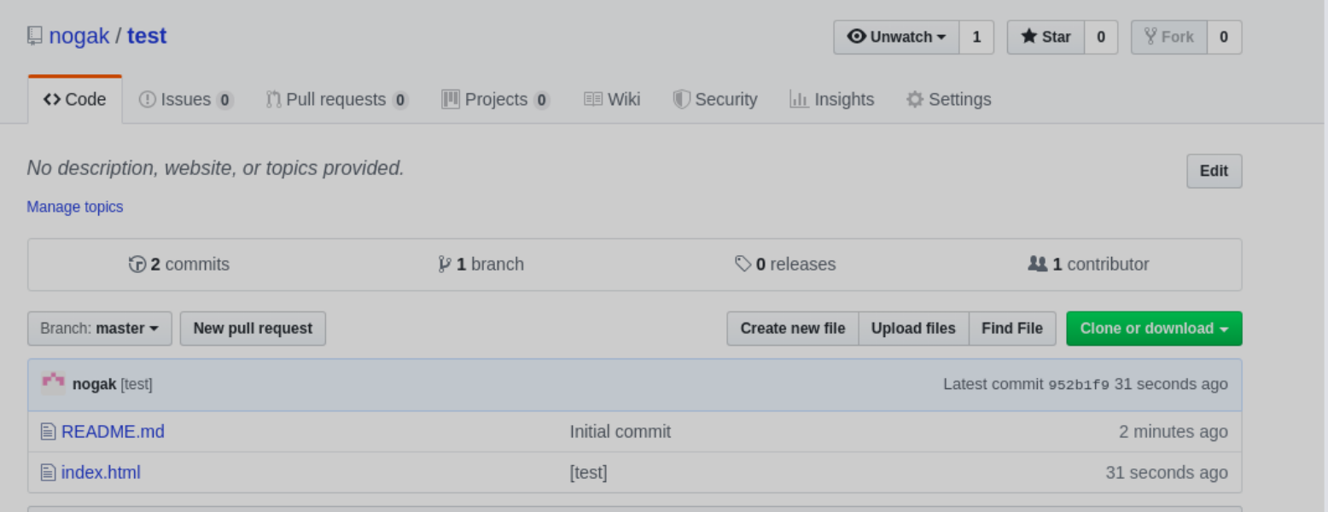Open the Pull requests tab

(337, 100)
